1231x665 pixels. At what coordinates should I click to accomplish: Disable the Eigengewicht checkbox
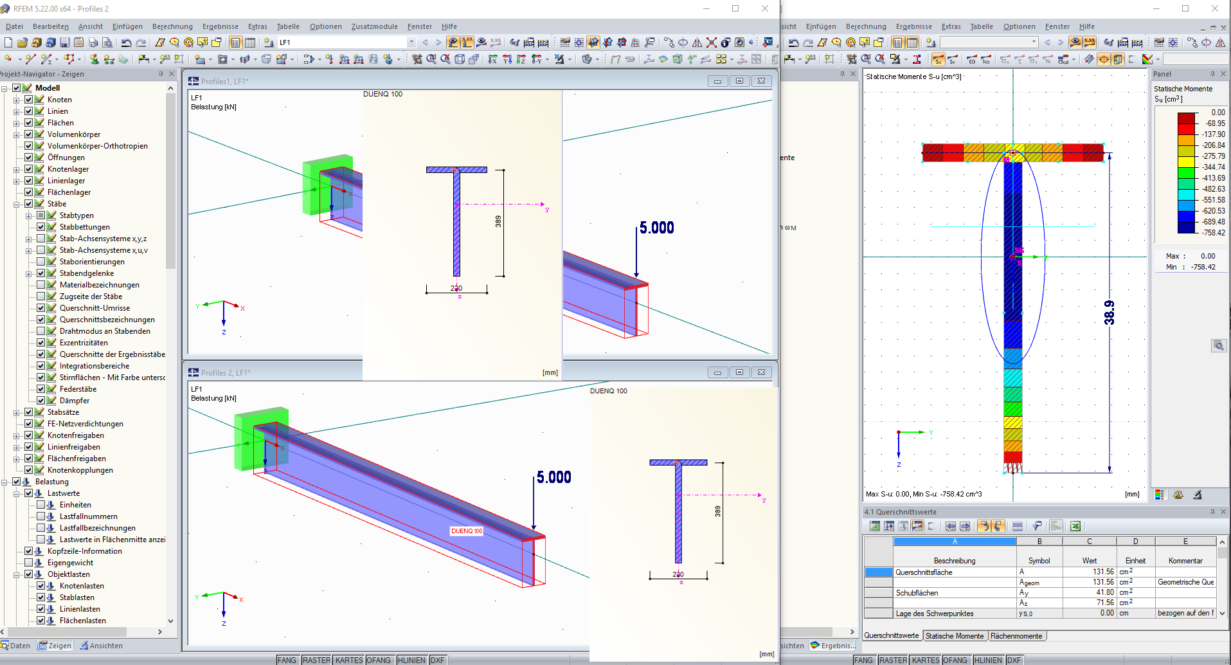(29, 563)
